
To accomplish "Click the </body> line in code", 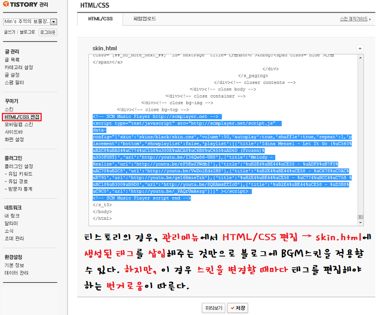I will (102, 211).
